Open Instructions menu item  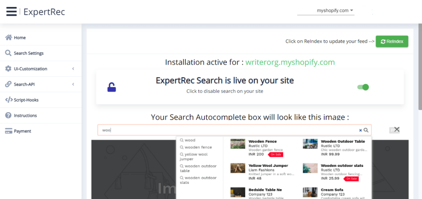pyautogui.click(x=41, y=116)
